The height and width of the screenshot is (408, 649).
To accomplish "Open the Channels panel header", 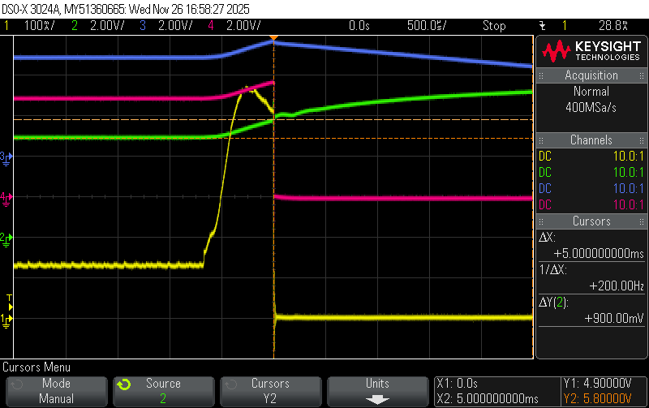I will [591, 140].
